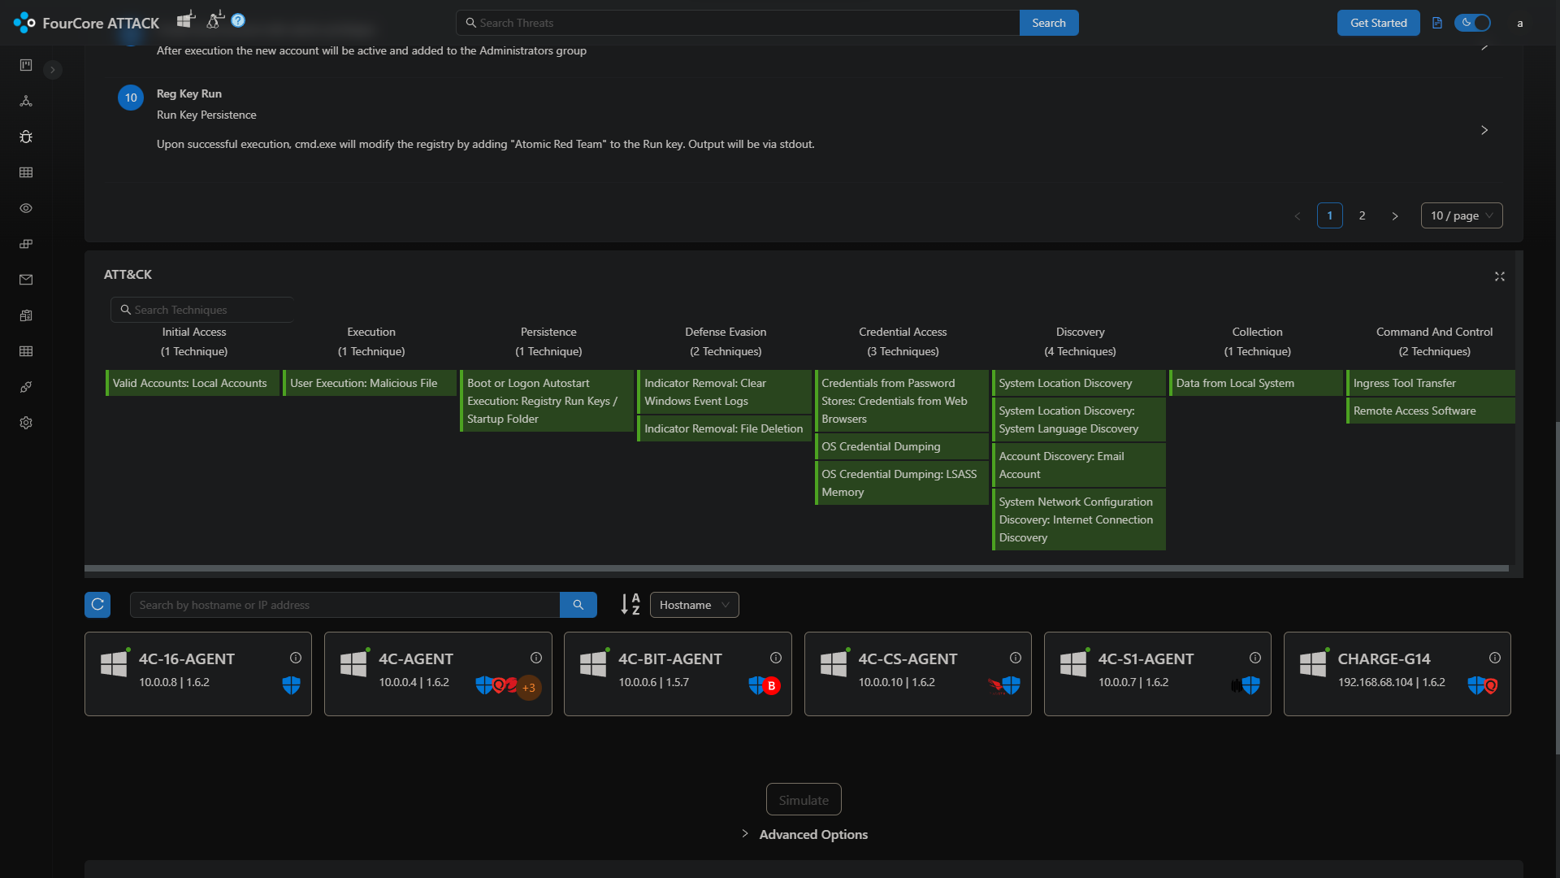Open Remote Access Software technique
Viewport: 1560px width, 878px height.
[1431, 411]
